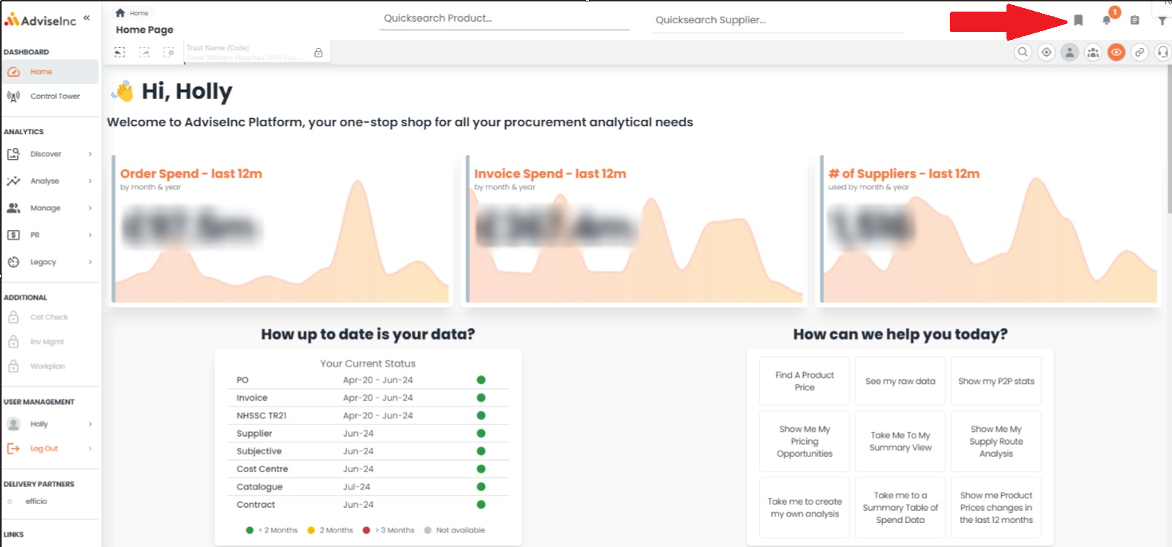Select Find A Product Price button

point(805,381)
